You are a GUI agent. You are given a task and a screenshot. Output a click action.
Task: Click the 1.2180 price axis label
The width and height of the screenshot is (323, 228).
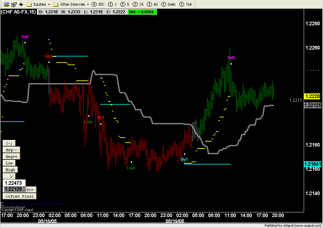(312, 145)
